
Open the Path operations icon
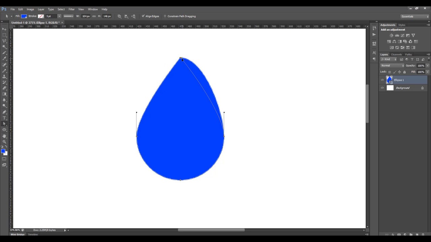point(119,16)
